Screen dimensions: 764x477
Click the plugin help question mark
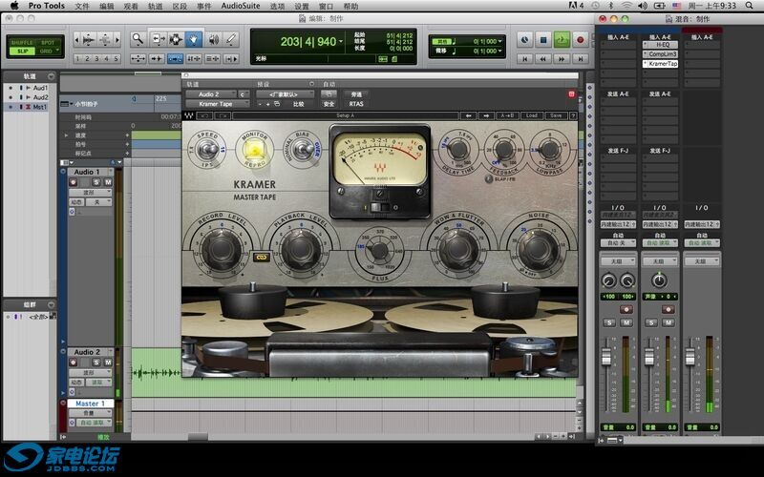point(573,115)
